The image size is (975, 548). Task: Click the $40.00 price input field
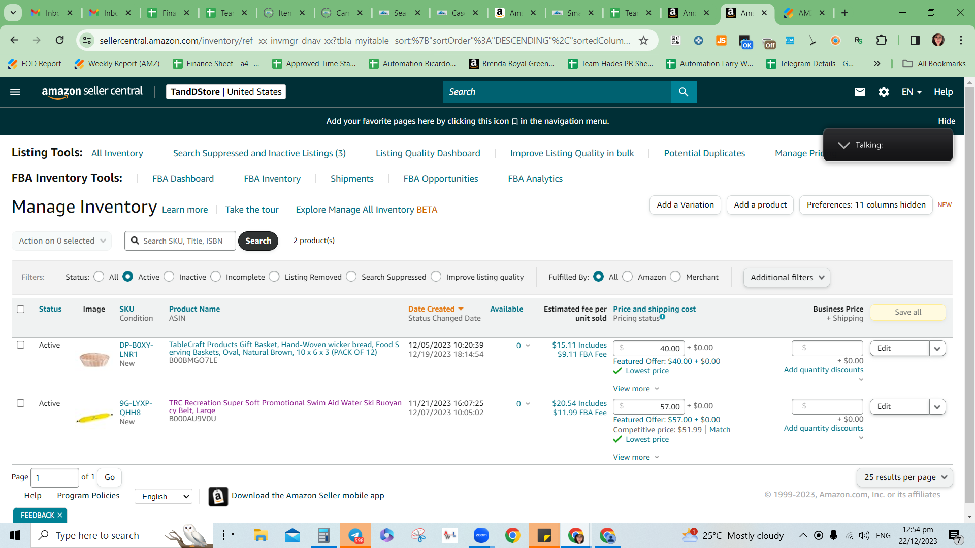click(x=649, y=348)
